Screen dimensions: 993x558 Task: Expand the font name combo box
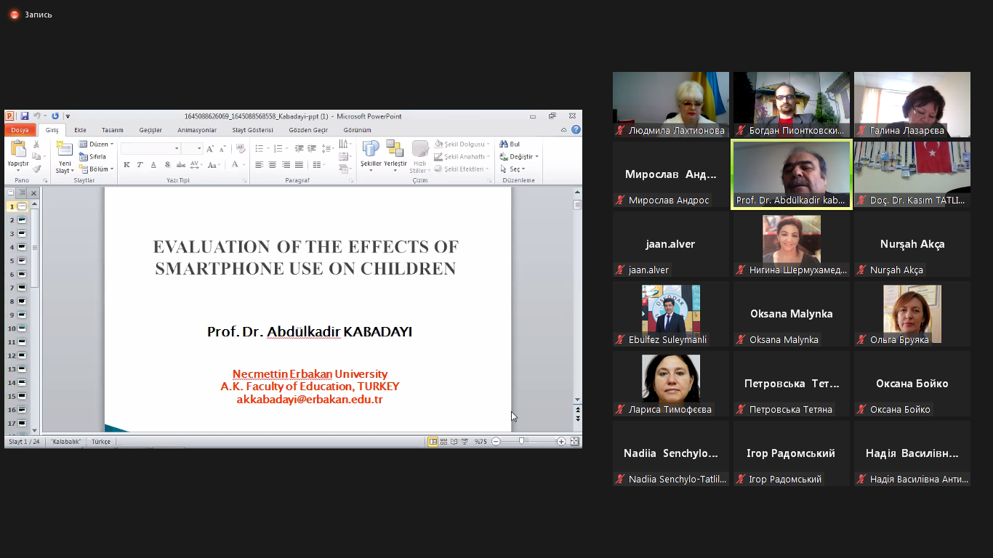pyautogui.click(x=176, y=149)
